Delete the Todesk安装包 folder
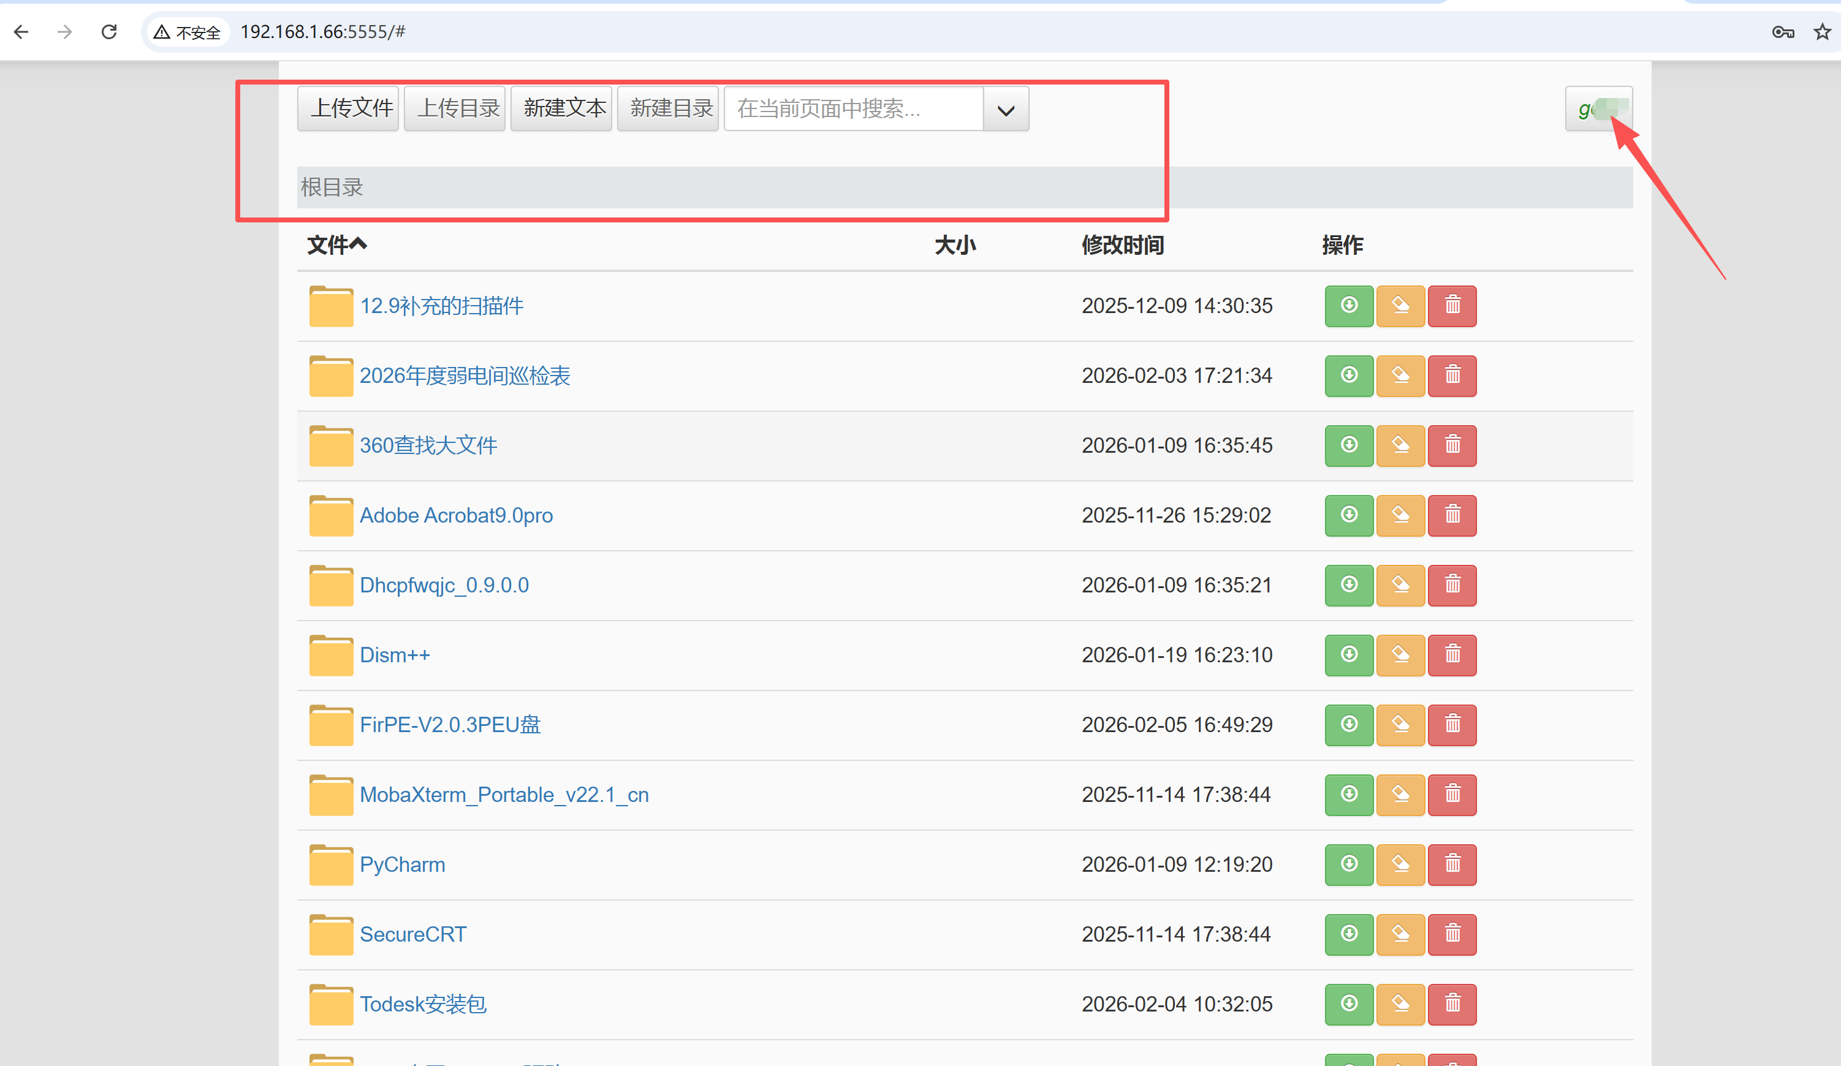The height and width of the screenshot is (1066, 1841). tap(1452, 1004)
